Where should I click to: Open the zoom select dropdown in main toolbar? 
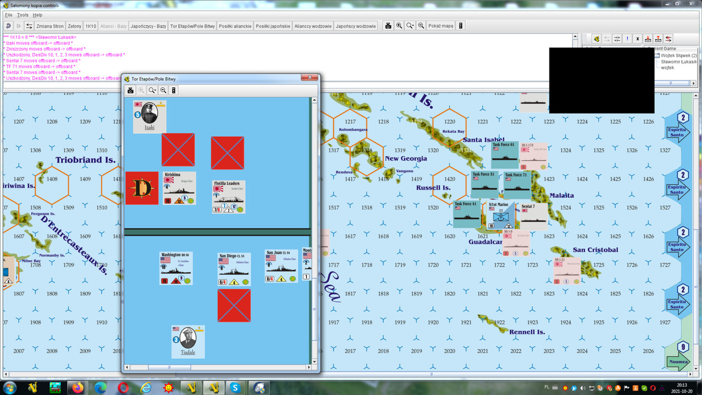(x=410, y=26)
